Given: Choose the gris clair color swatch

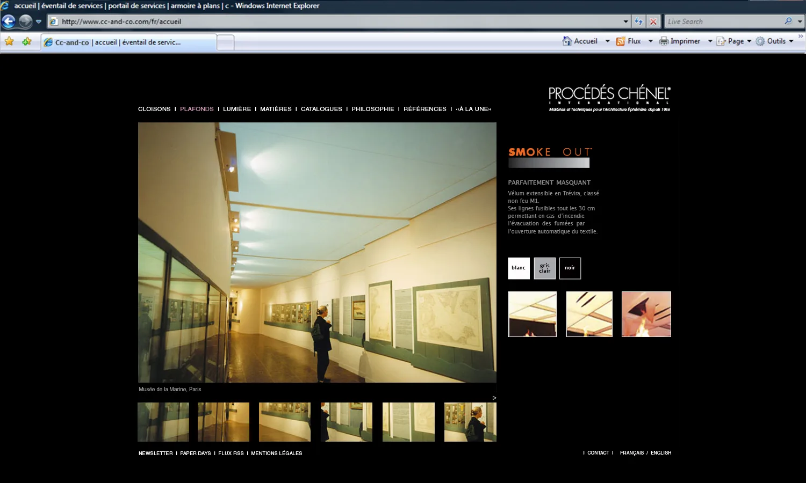Looking at the screenshot, I should [x=545, y=268].
